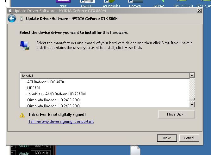Click the device icon beside dialog heading
The height and width of the screenshot is (155, 211).
(21, 19)
